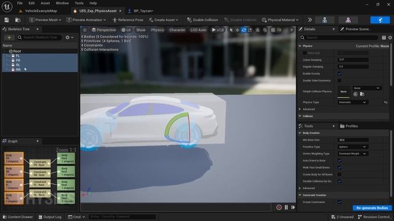The image size is (394, 221).
Task: Toggle Disable Collisions by Default checkbox
Action: [339, 181]
